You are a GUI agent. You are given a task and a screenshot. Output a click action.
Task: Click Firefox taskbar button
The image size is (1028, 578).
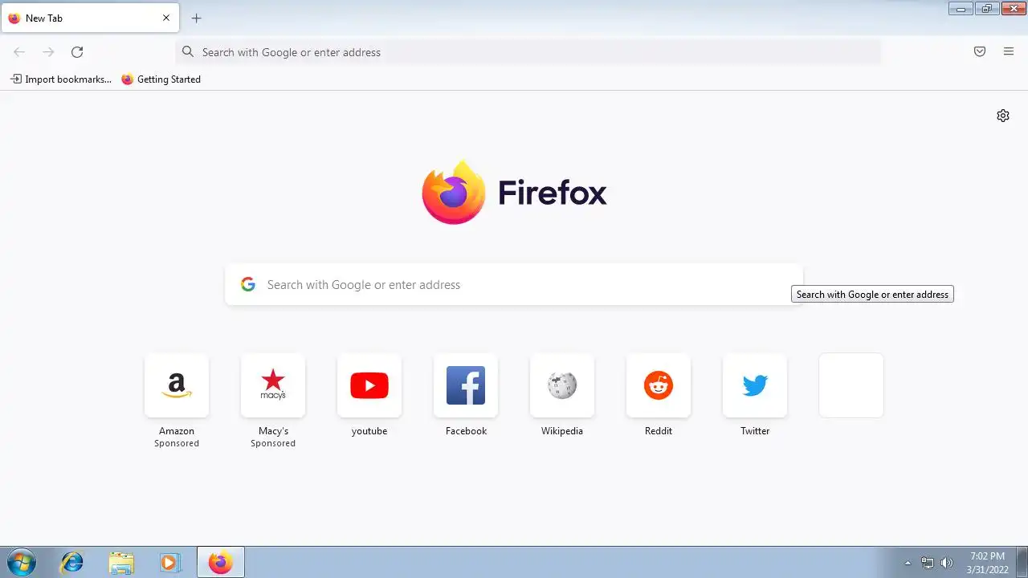coord(221,562)
